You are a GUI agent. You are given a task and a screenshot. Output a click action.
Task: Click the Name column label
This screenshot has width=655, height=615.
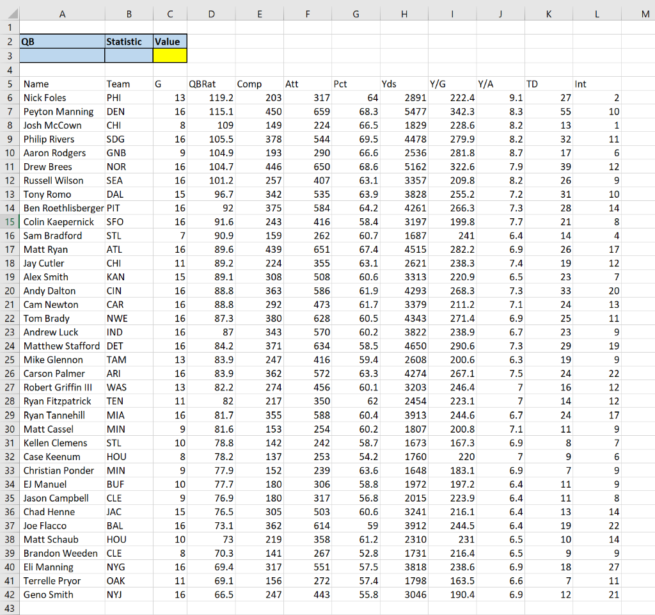(x=36, y=84)
